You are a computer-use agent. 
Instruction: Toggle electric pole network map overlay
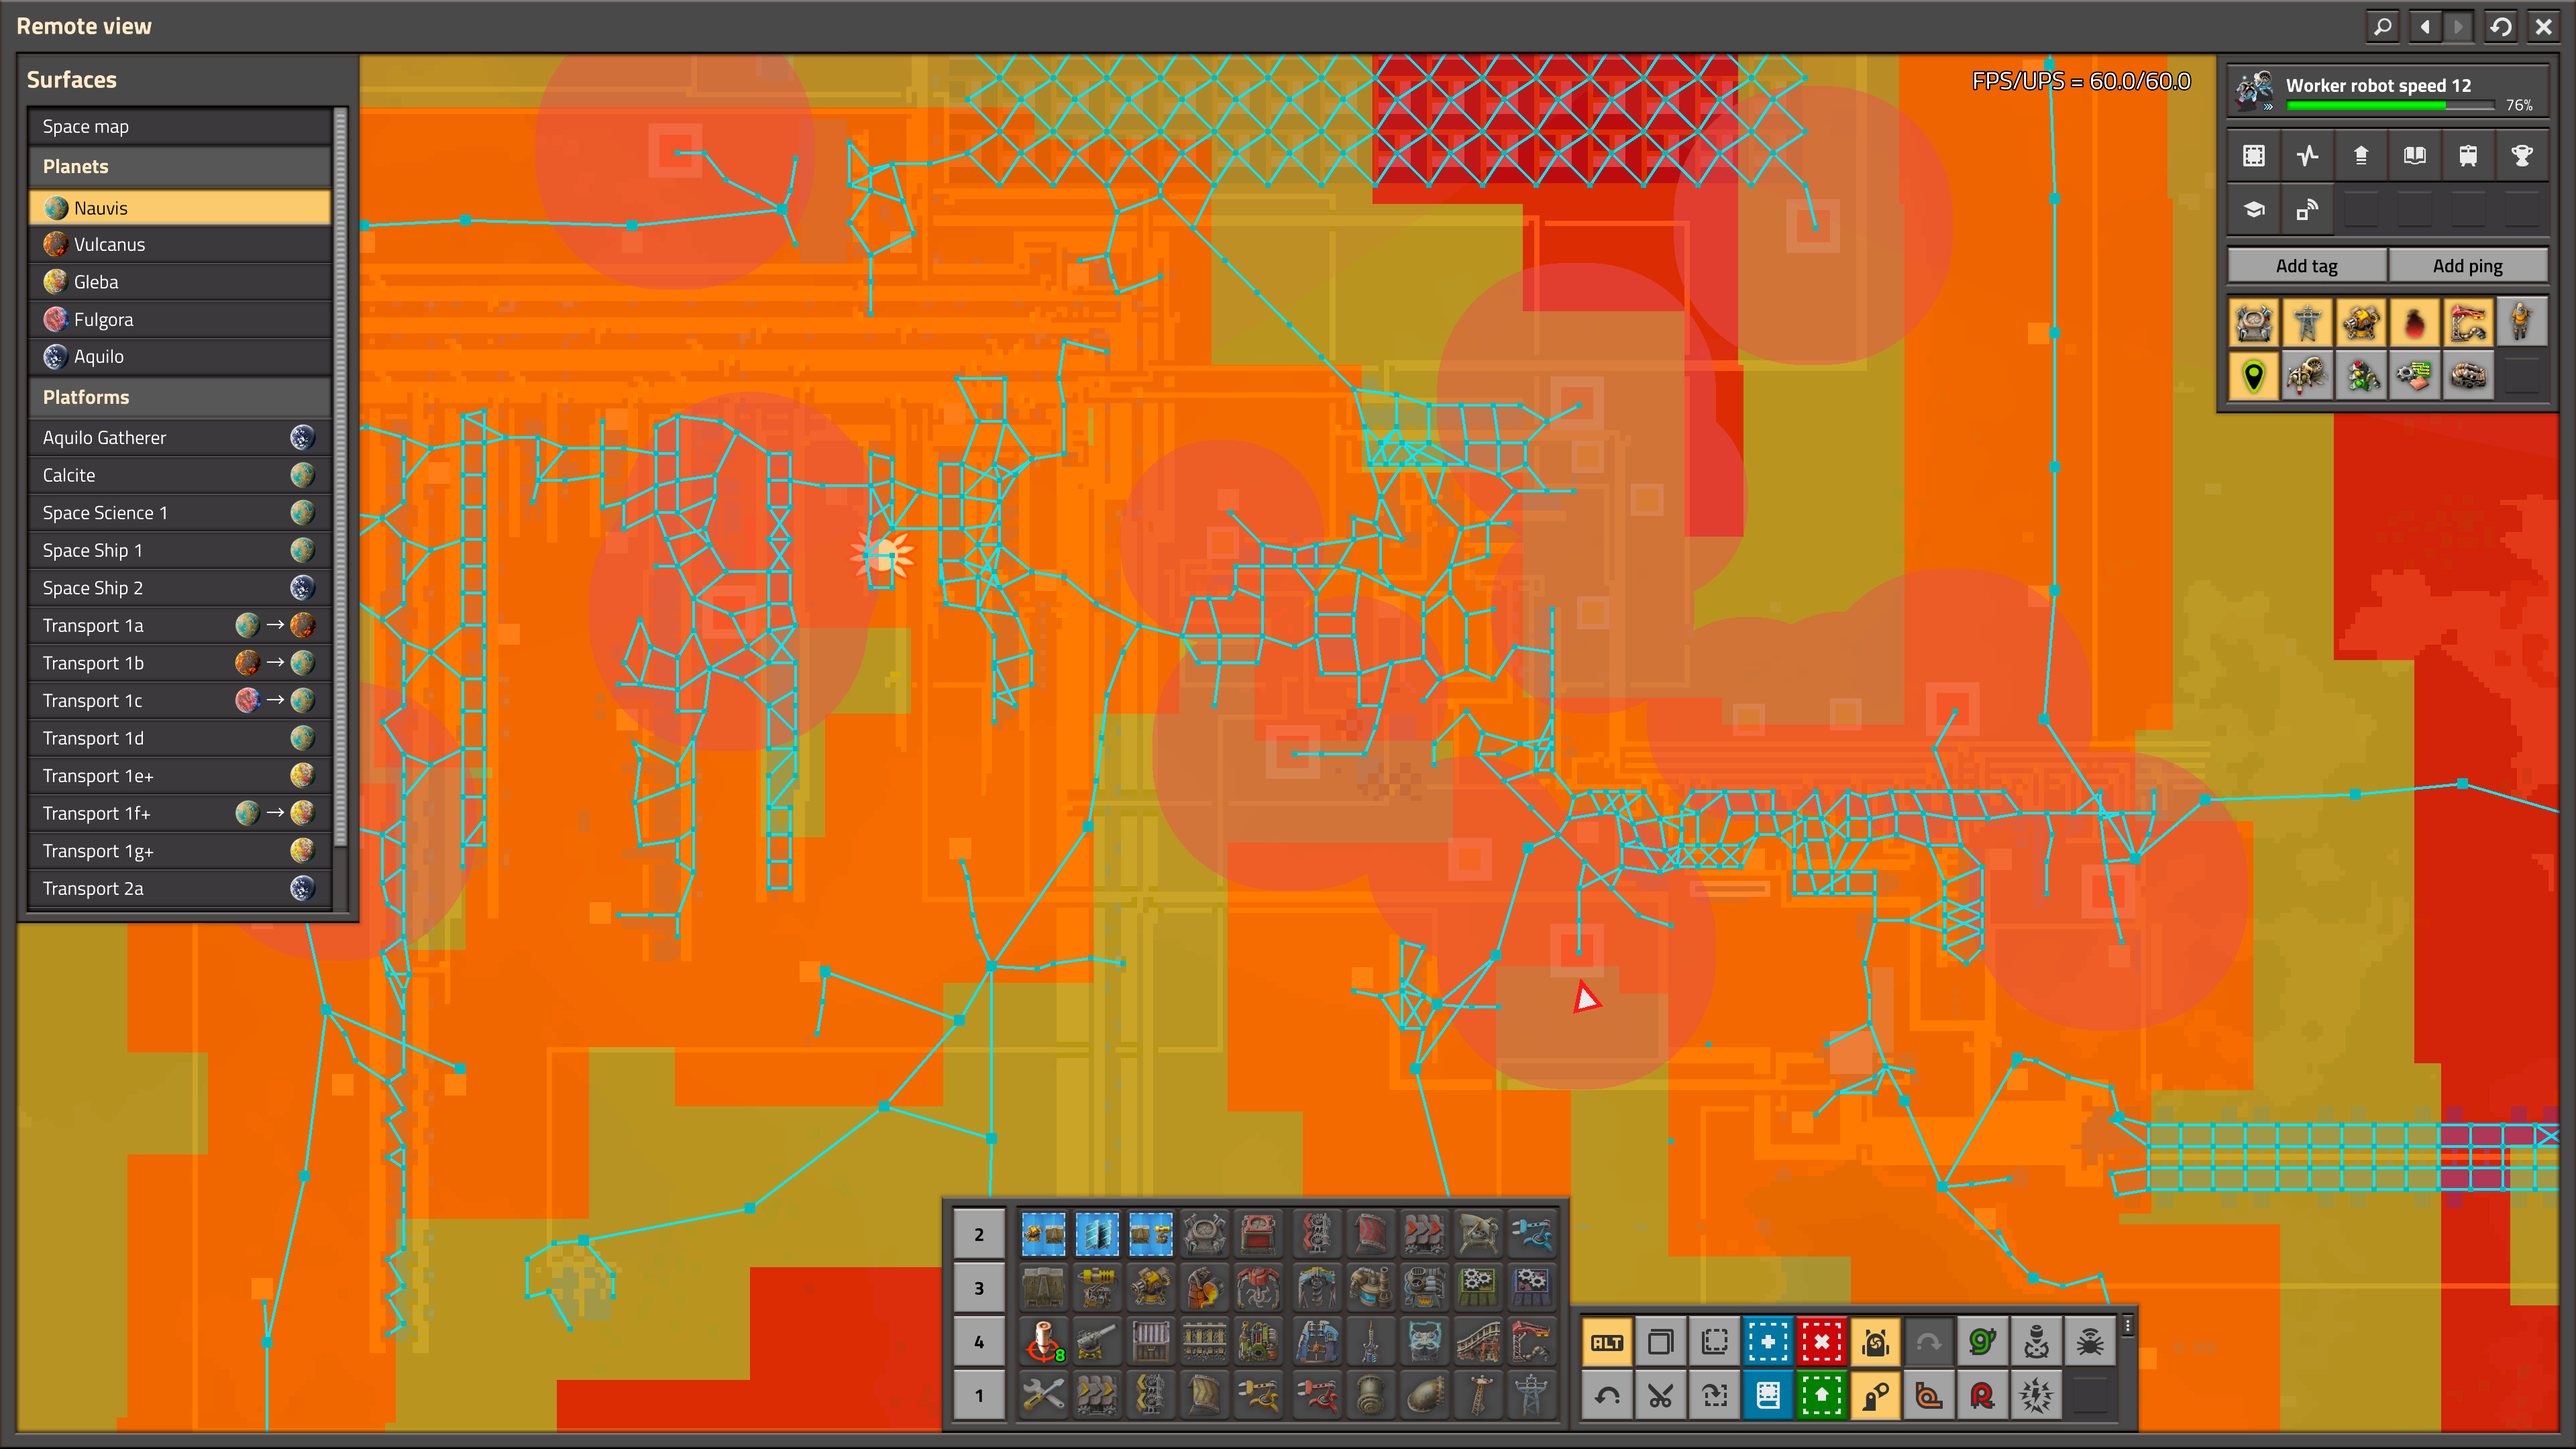2307,323
